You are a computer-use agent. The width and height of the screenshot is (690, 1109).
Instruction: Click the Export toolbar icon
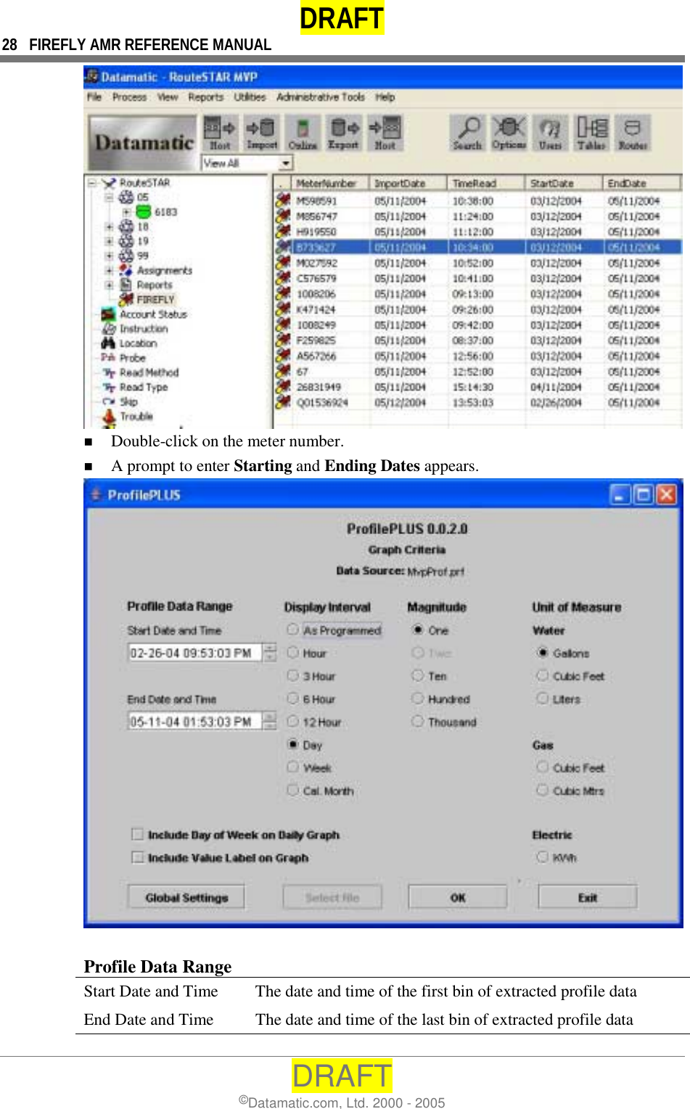pos(344,133)
